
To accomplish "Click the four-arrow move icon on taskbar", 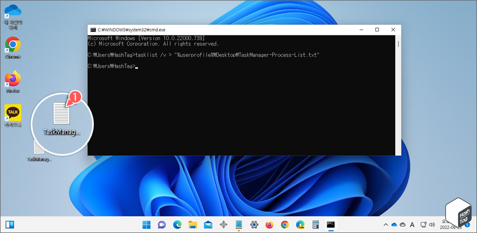I will click(x=224, y=225).
